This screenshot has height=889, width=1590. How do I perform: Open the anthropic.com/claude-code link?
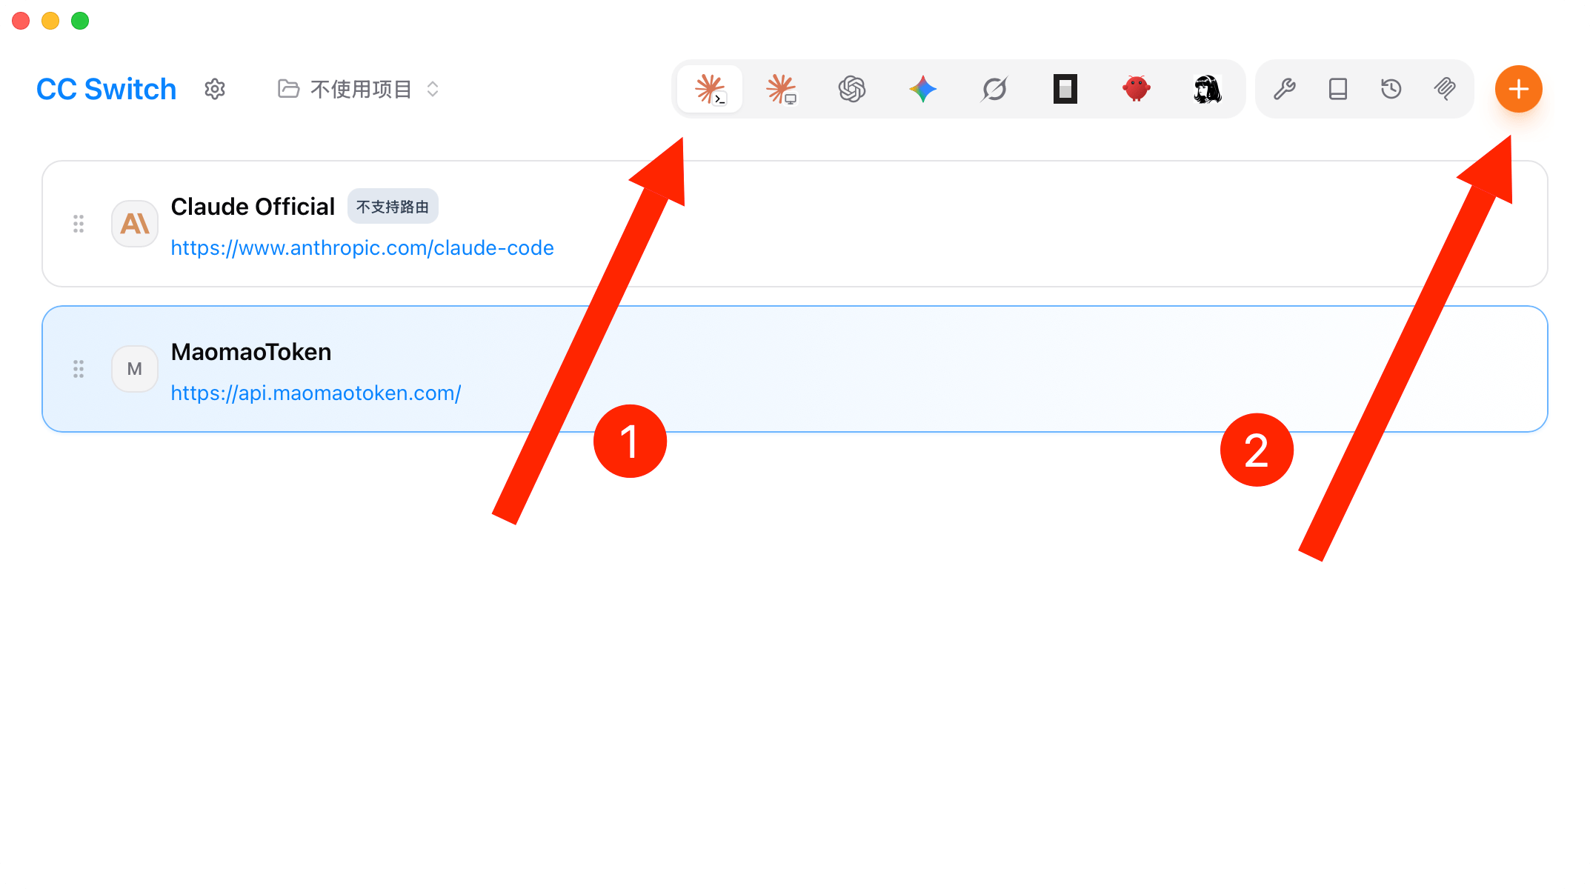pyautogui.click(x=362, y=247)
